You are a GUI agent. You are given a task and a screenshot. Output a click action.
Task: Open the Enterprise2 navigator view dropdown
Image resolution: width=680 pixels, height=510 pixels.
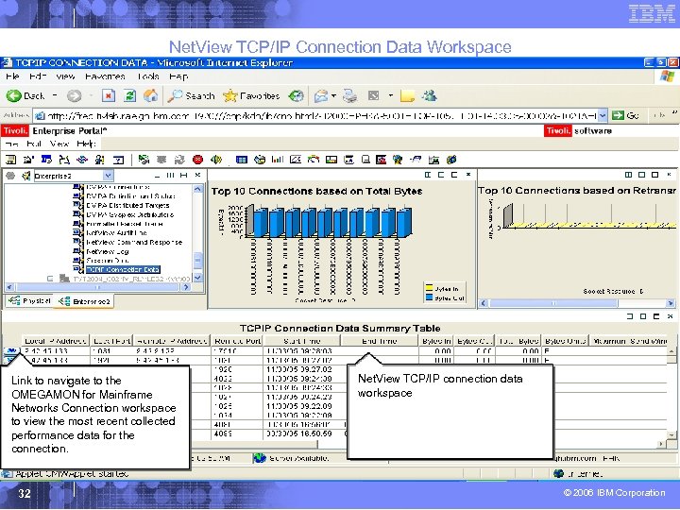pos(108,176)
